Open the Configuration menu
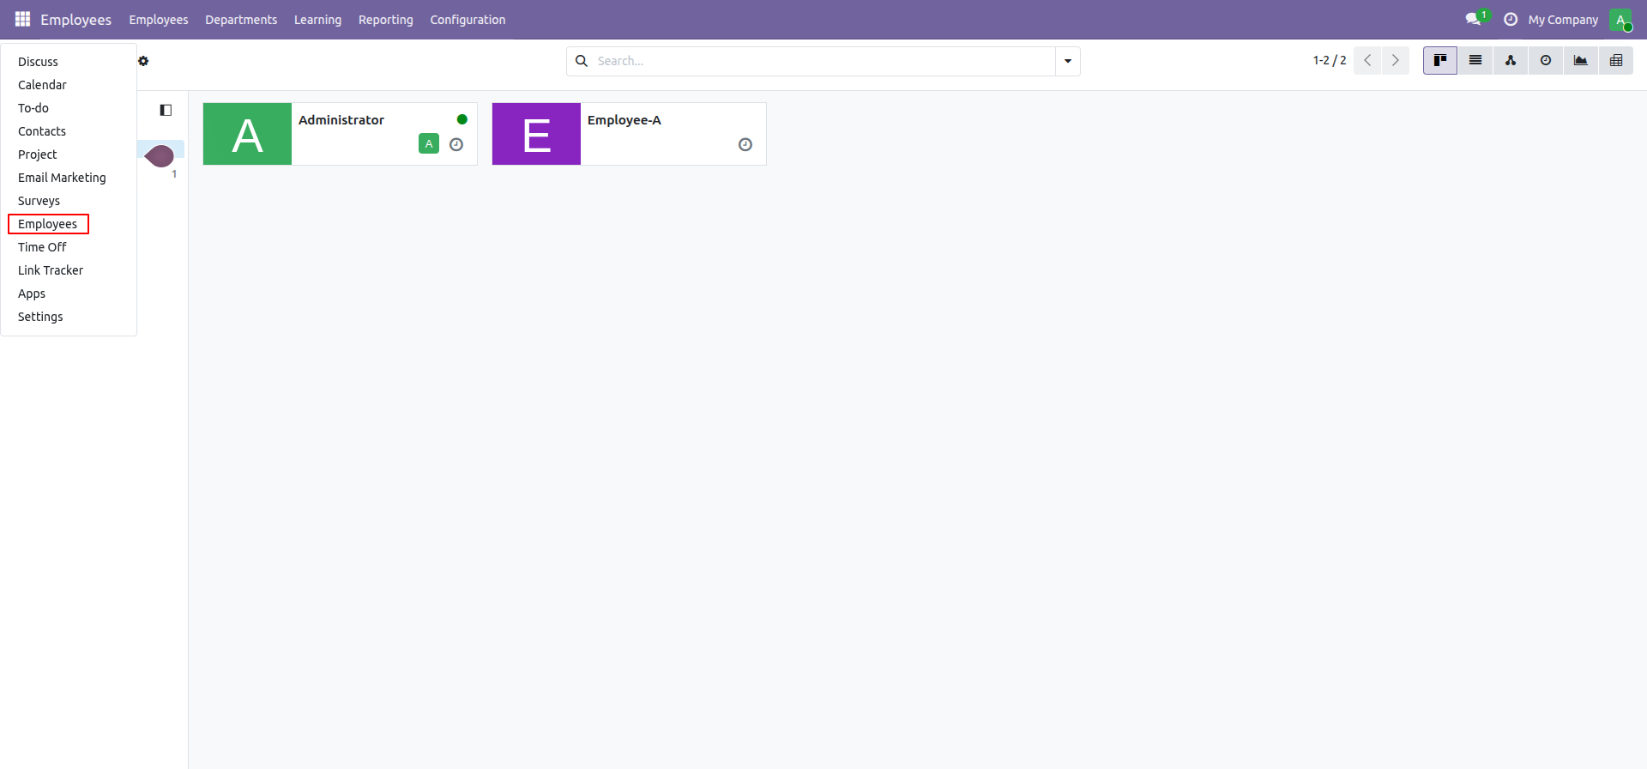 coord(468,20)
